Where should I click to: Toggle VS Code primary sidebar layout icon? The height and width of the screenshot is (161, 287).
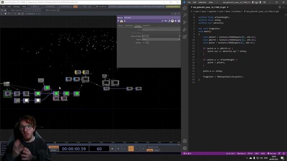tap(253, 2)
